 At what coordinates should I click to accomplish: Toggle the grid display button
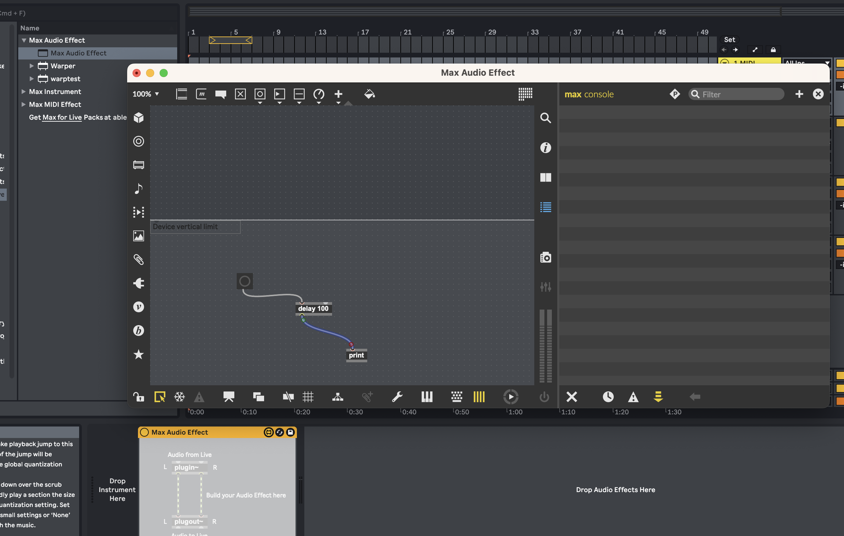308,396
